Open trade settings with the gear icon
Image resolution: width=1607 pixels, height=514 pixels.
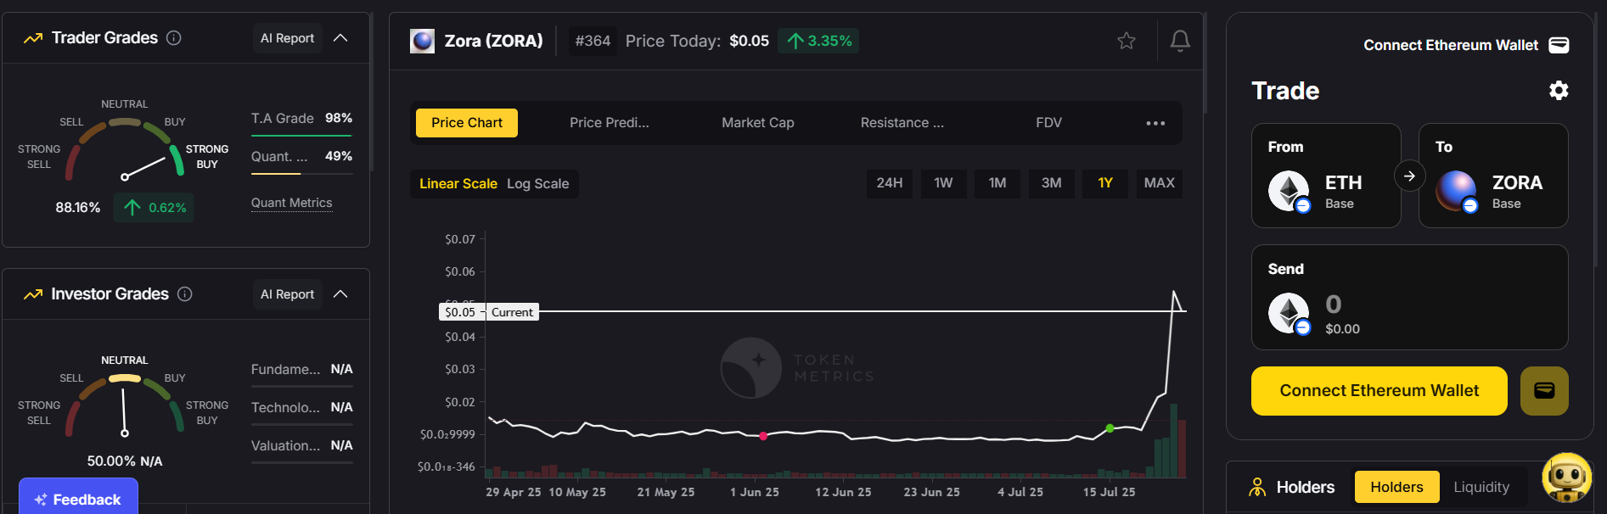tap(1559, 91)
